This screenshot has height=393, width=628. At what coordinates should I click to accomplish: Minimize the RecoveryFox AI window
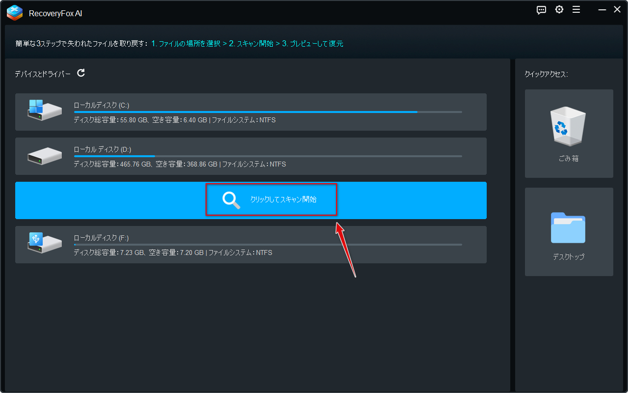tap(602, 10)
